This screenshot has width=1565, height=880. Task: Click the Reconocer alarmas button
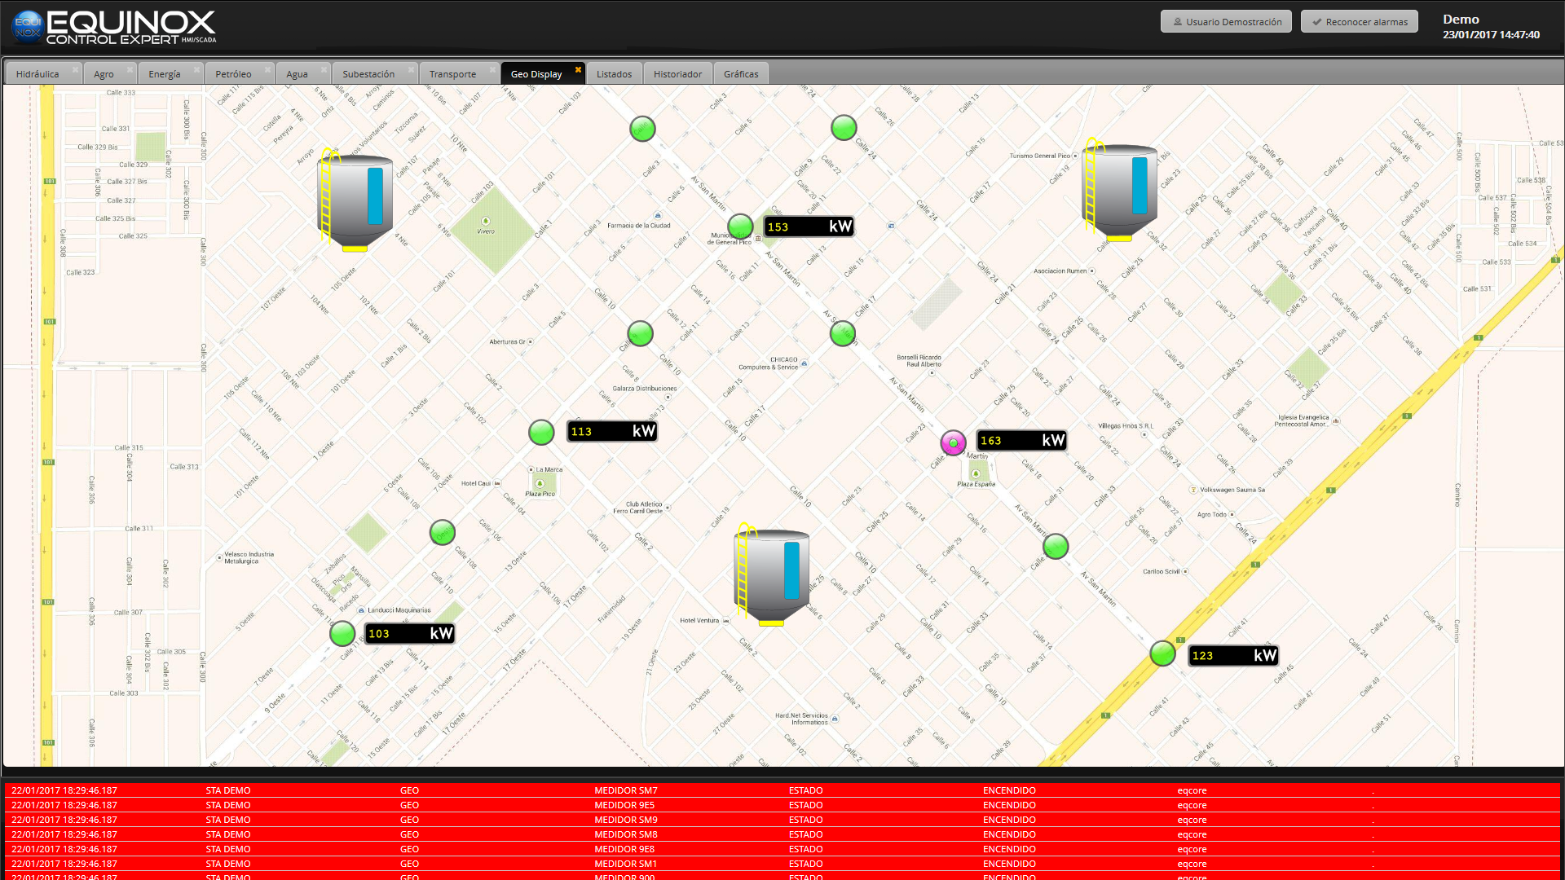[1360, 22]
